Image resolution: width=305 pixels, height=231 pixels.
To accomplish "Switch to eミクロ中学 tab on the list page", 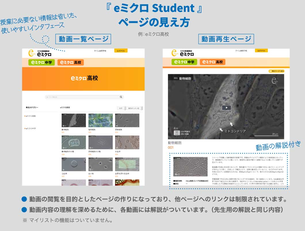I will pos(41,62).
